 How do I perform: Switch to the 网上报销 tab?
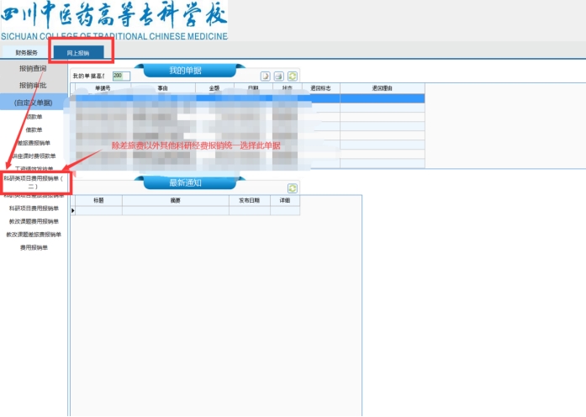[77, 53]
